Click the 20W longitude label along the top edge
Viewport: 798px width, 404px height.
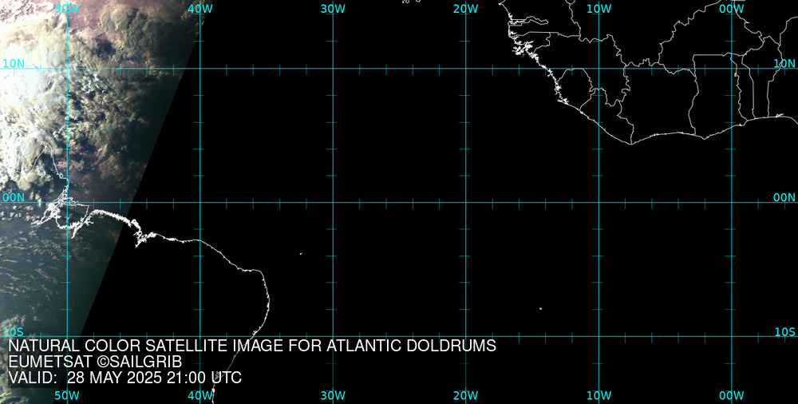466,9
